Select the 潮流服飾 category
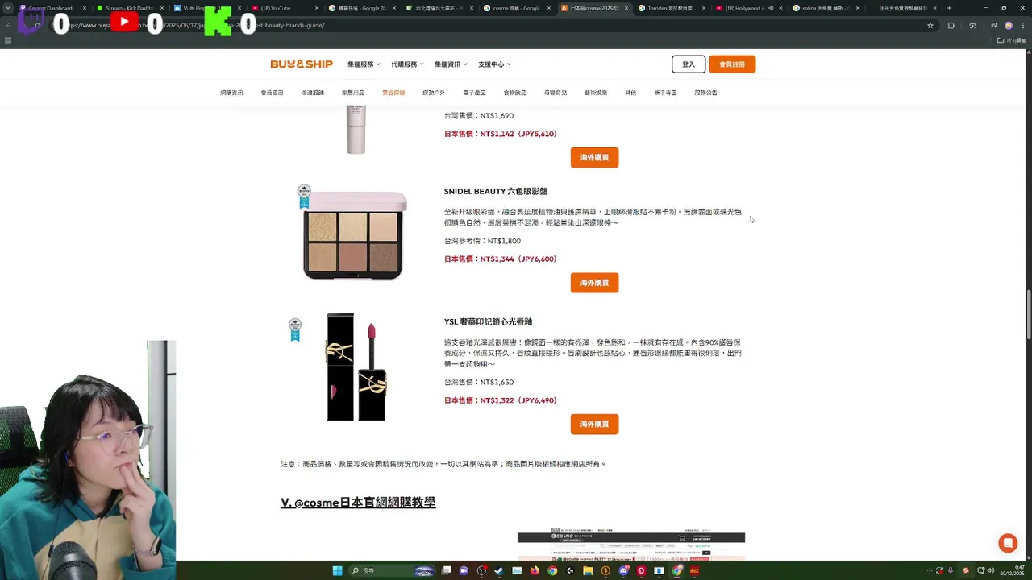Viewport: 1032px width, 580px height. tap(313, 93)
